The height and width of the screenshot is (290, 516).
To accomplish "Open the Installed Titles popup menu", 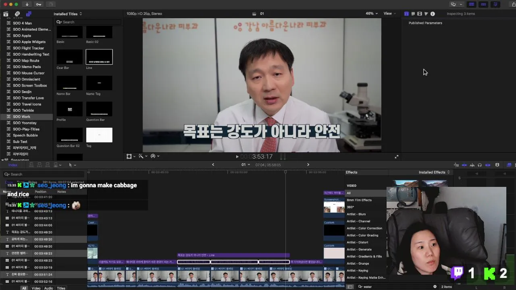I will coord(68,14).
